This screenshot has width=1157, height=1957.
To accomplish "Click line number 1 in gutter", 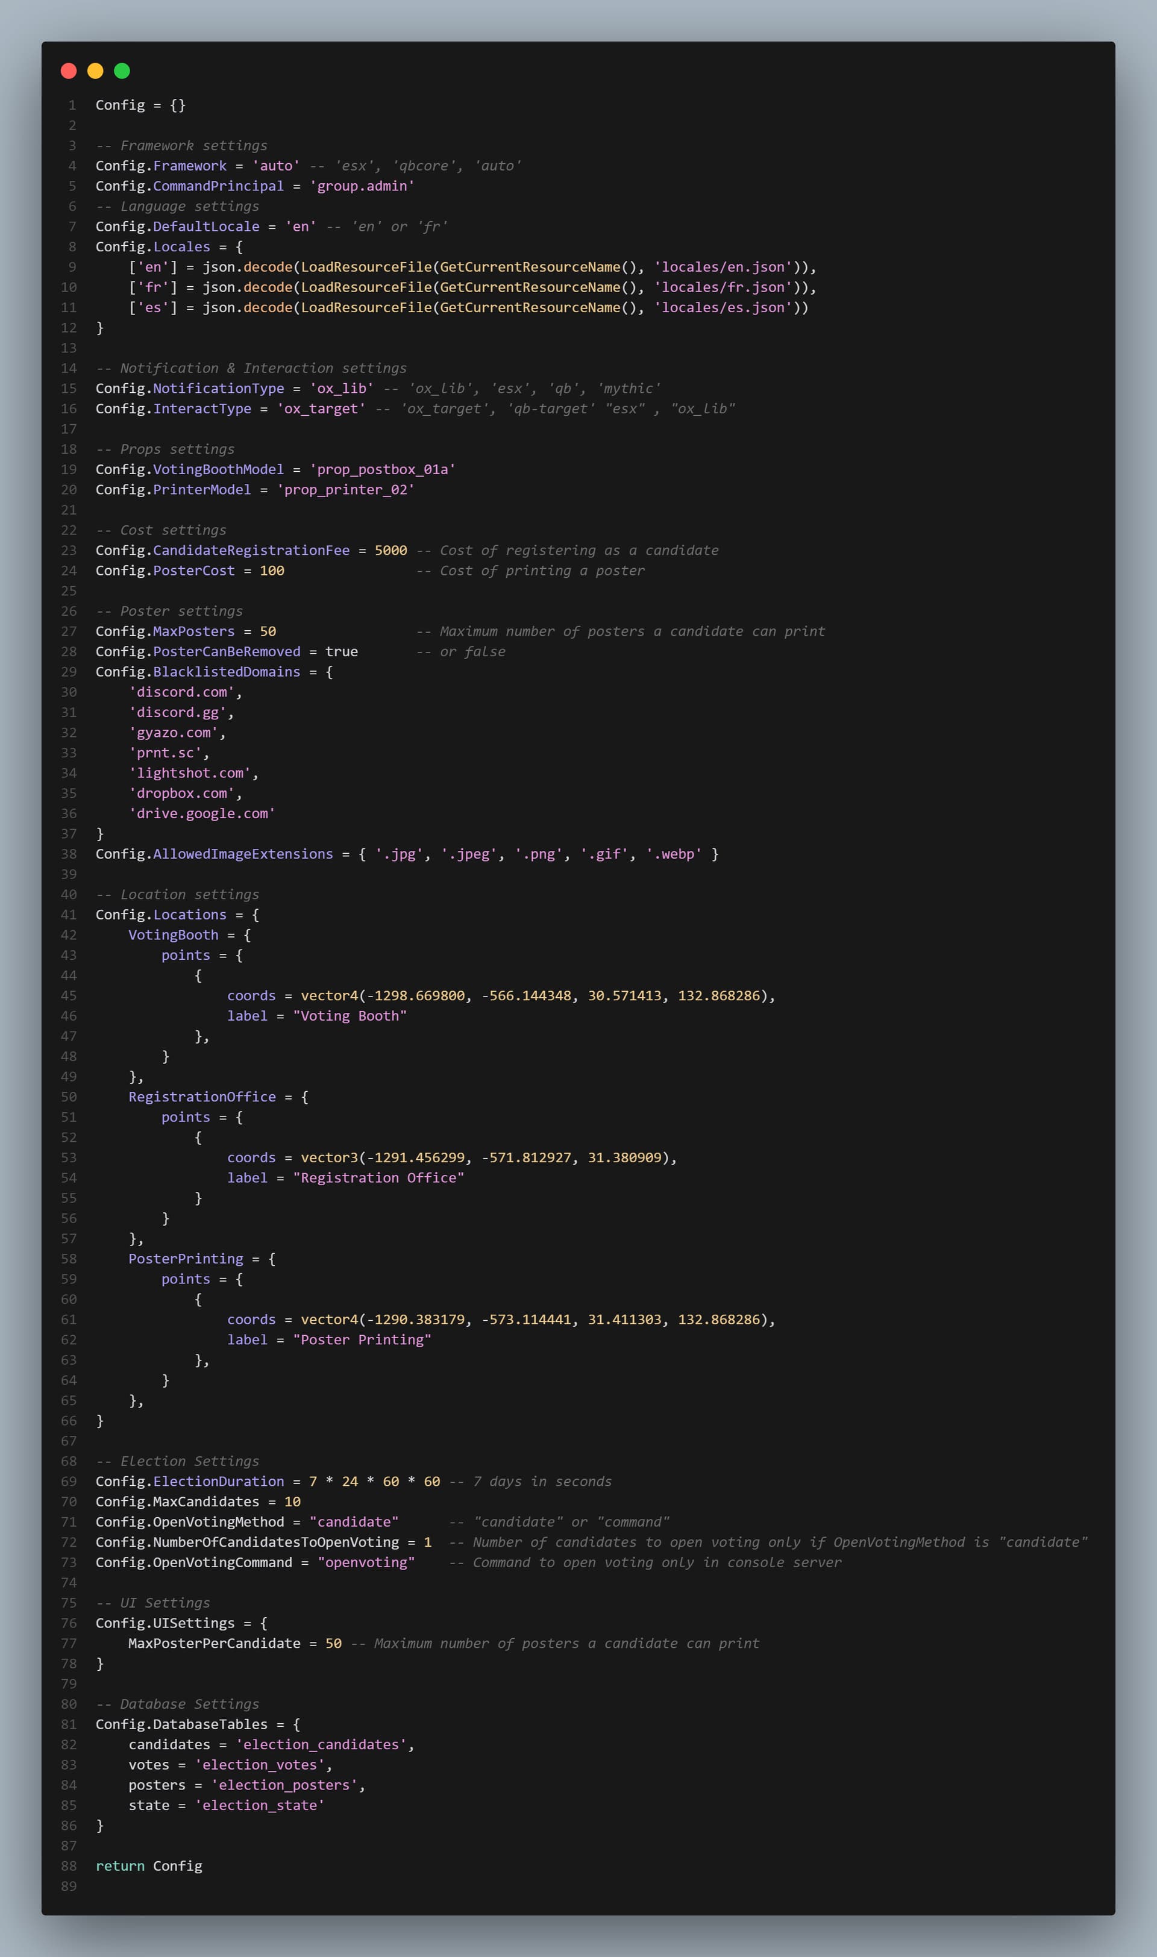I will (x=72, y=105).
